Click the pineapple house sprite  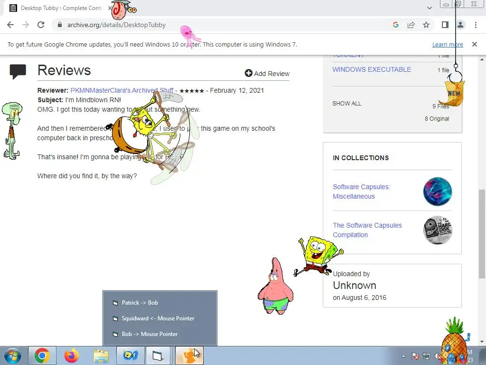pos(455,341)
